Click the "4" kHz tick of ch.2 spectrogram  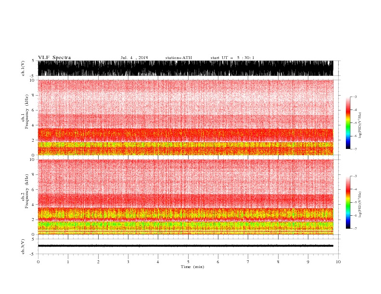pyautogui.click(x=33, y=205)
